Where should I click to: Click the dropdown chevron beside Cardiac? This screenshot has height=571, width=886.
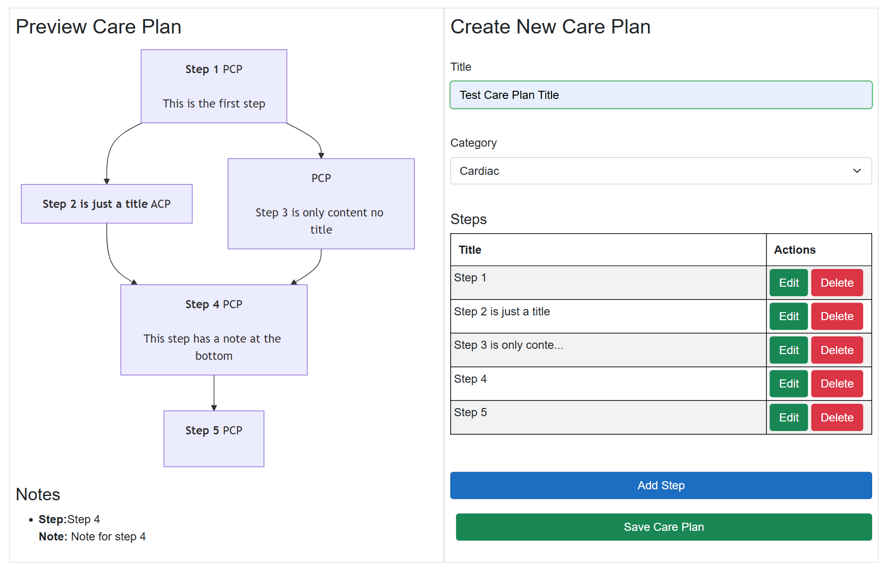(857, 171)
